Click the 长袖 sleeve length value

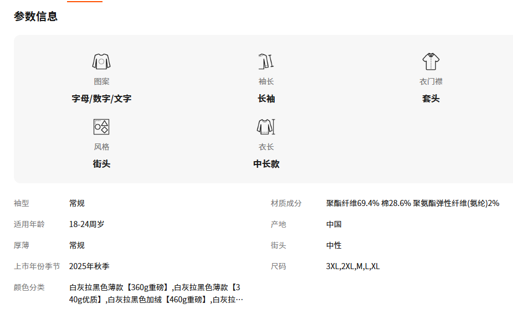266,99
